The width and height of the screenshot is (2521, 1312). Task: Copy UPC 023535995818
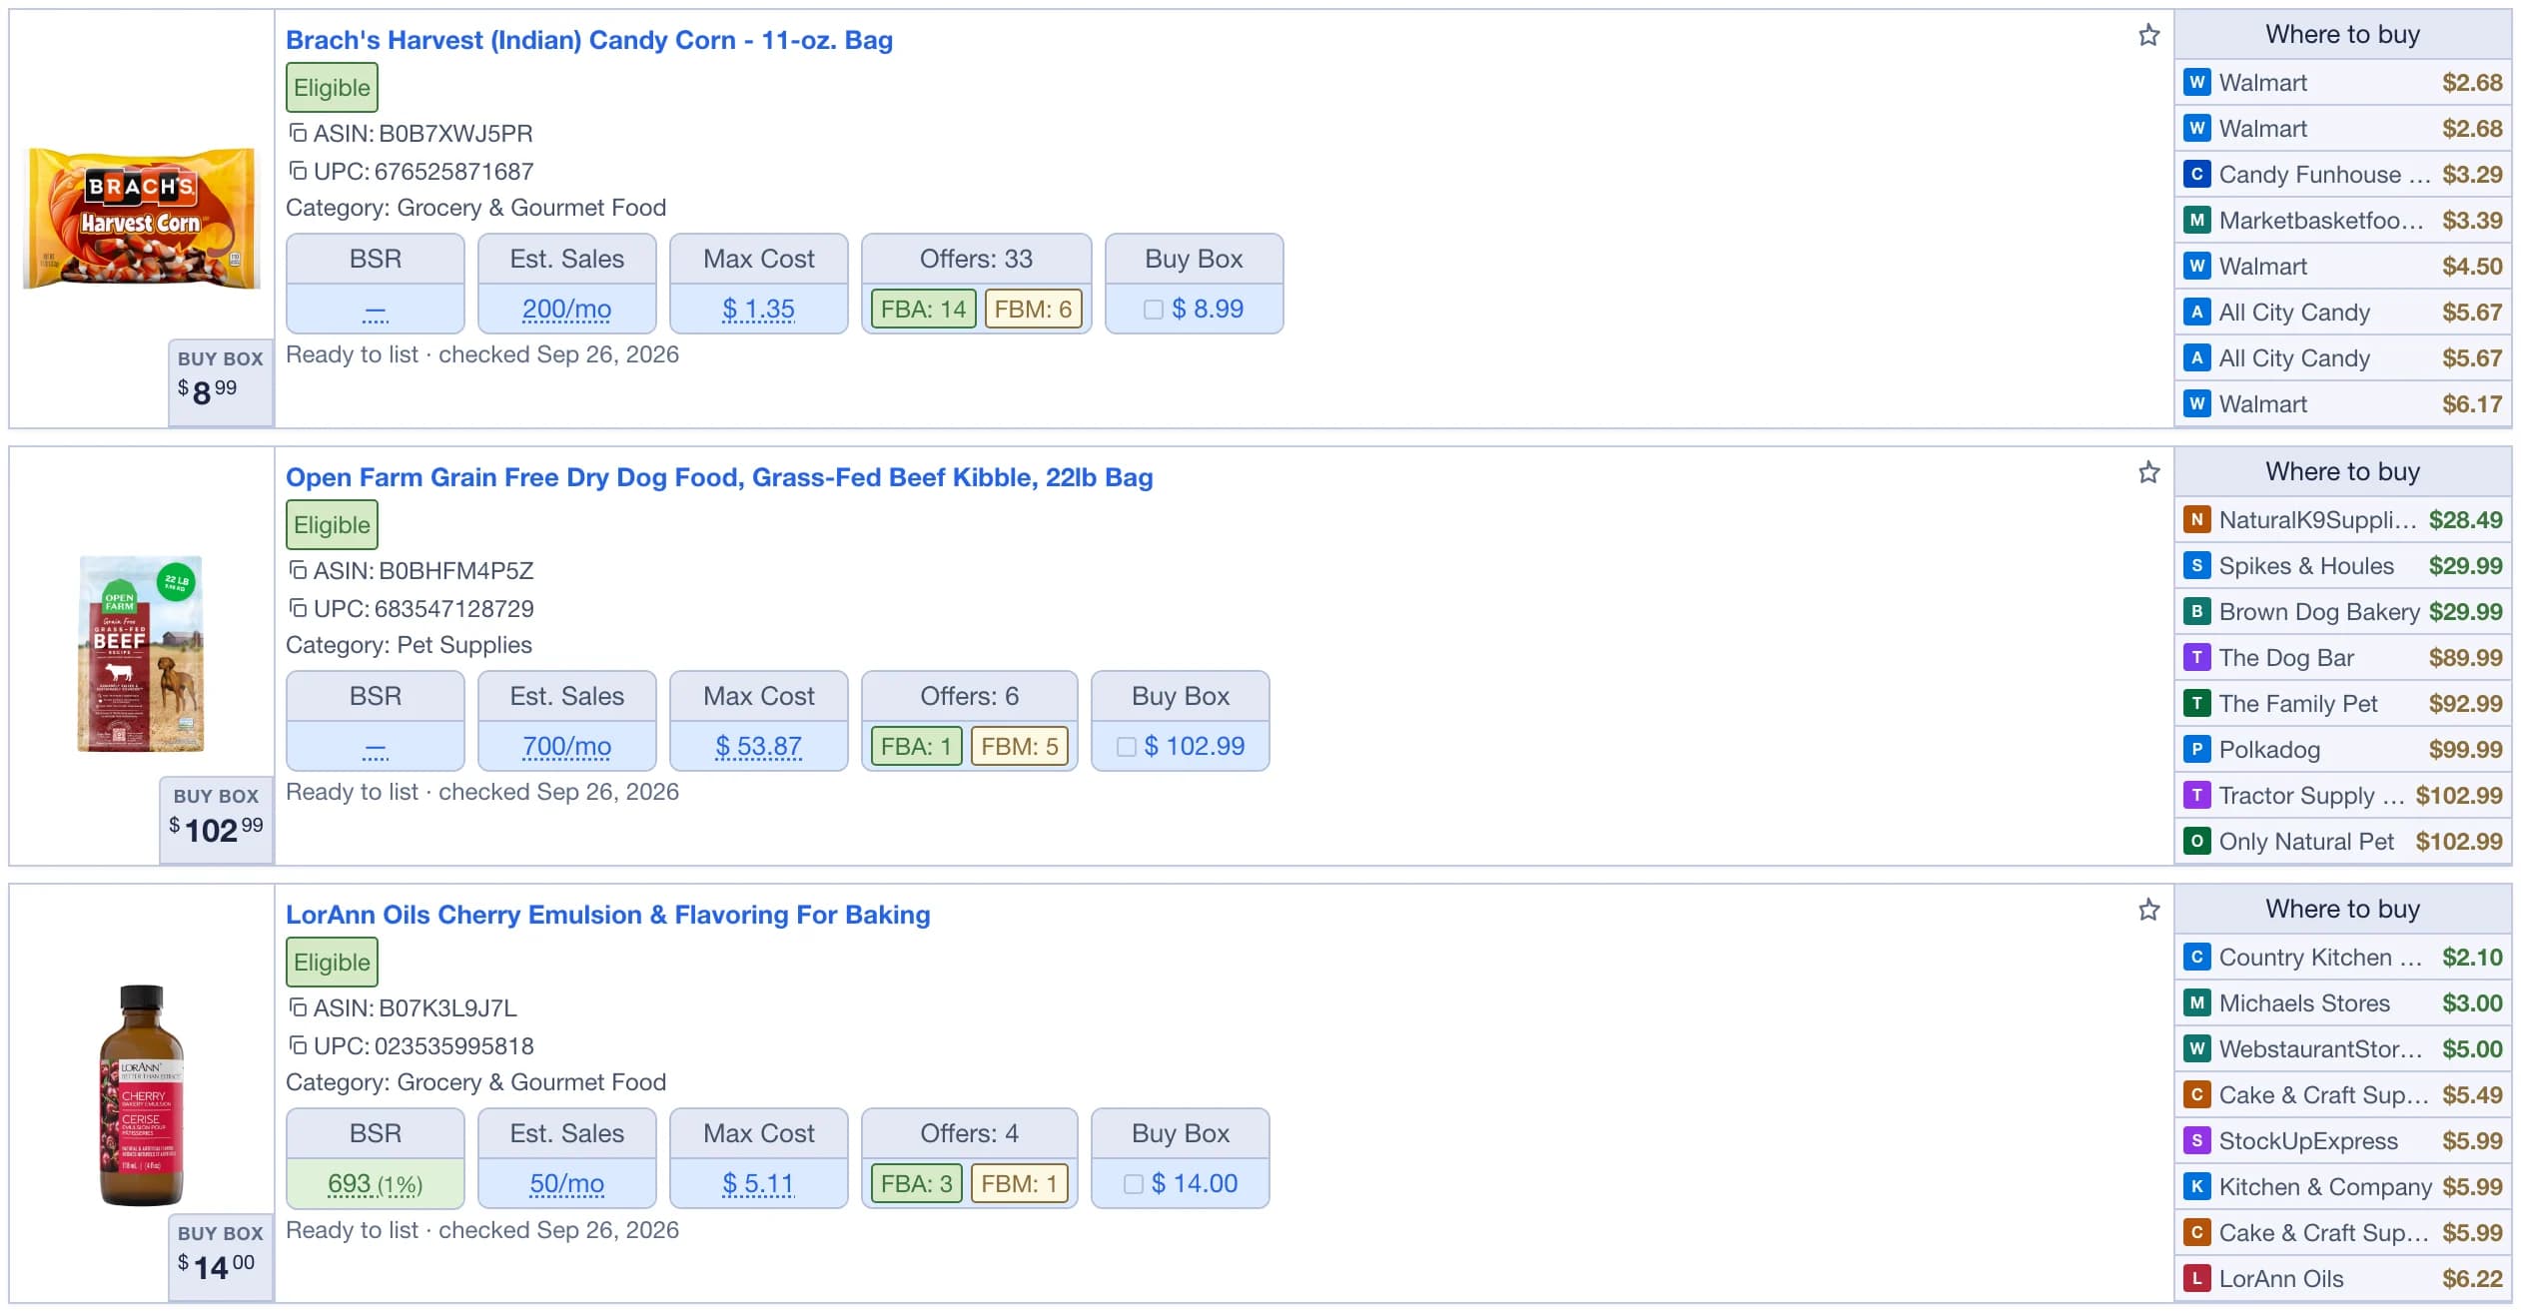click(x=298, y=1045)
